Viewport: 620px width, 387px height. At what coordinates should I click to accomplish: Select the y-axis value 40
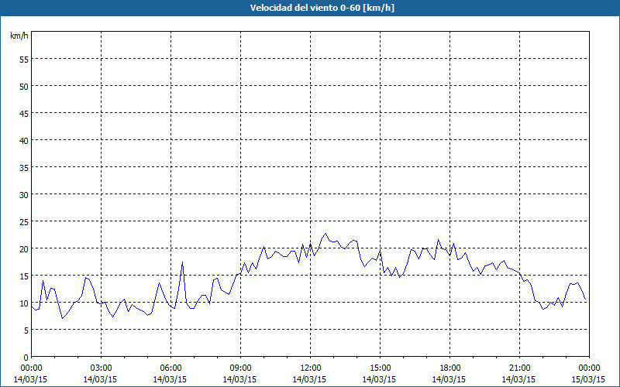point(24,141)
